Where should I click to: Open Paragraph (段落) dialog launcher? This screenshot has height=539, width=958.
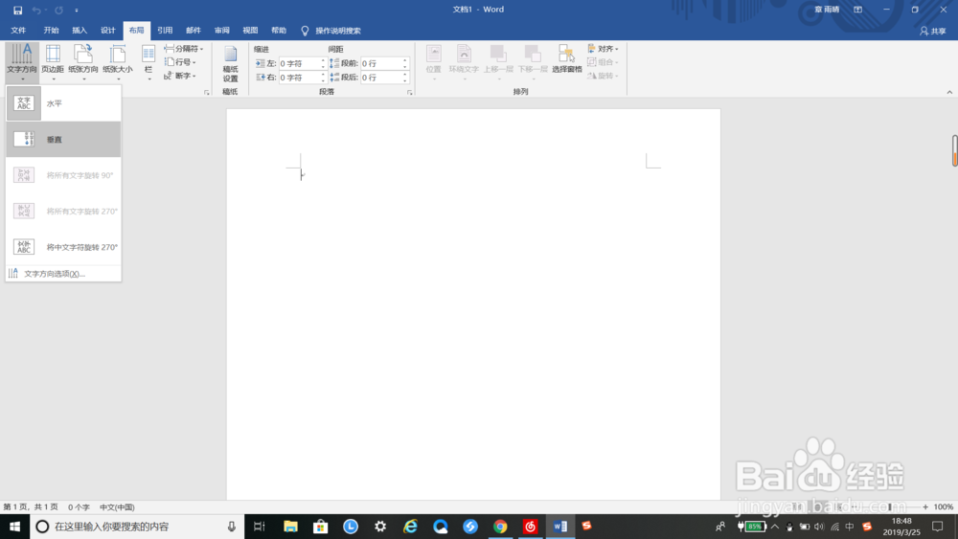409,92
